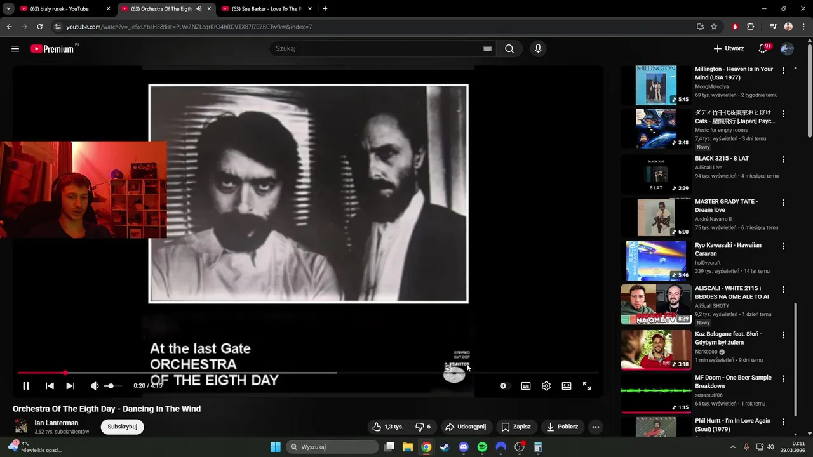The width and height of the screenshot is (813, 457).
Task: Open options for Millington video
Action: [x=783, y=70]
